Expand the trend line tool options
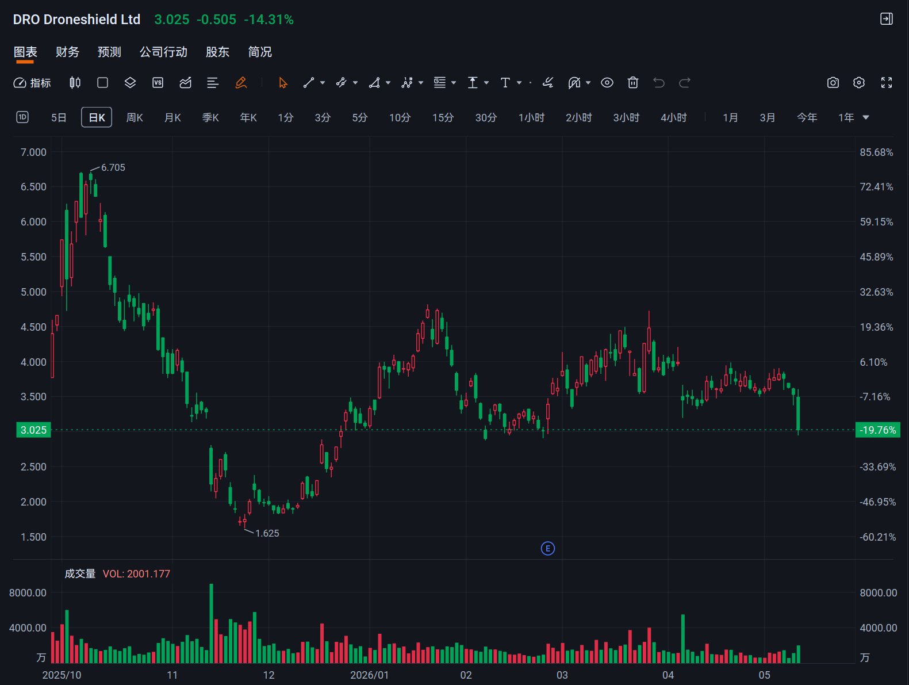This screenshot has height=685, width=909. 323,83
